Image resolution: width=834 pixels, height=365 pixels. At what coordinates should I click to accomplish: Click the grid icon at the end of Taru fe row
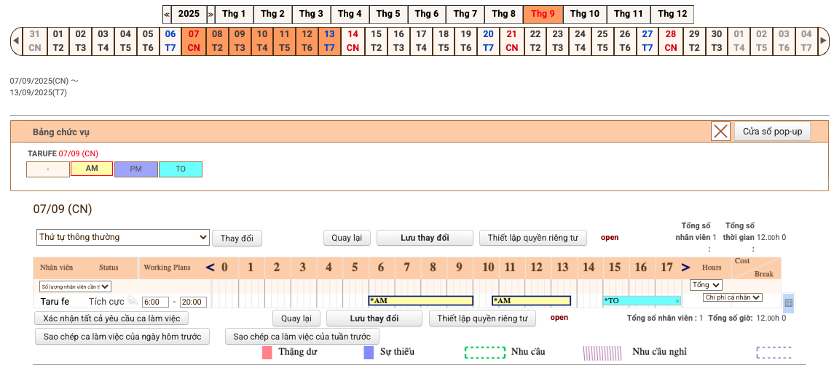788,302
